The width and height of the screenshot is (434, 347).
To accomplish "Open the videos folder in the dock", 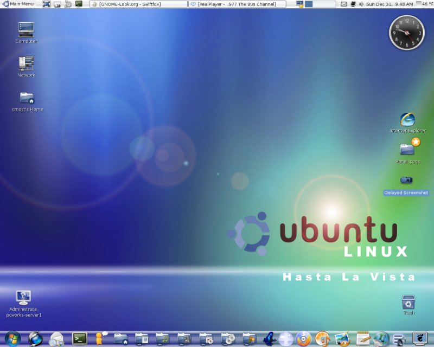I will [x=184, y=339].
